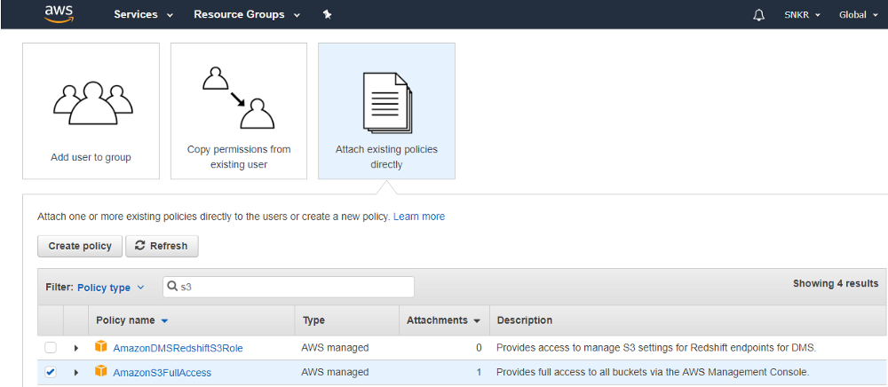Image resolution: width=888 pixels, height=387 pixels.
Task: Expand the AmazonS3FullAccess row details arrow
Action: [76, 373]
